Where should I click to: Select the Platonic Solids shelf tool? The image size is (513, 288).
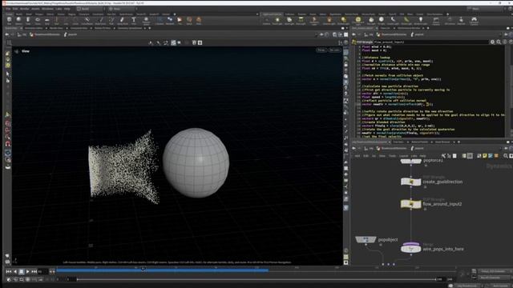pos(146,21)
